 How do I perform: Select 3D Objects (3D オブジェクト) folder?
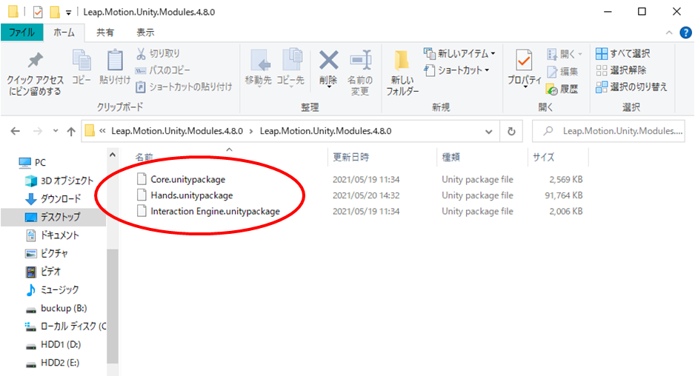point(59,181)
